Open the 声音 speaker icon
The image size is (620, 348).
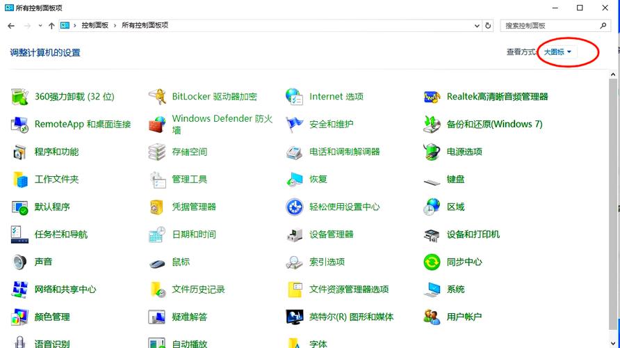coord(19,262)
